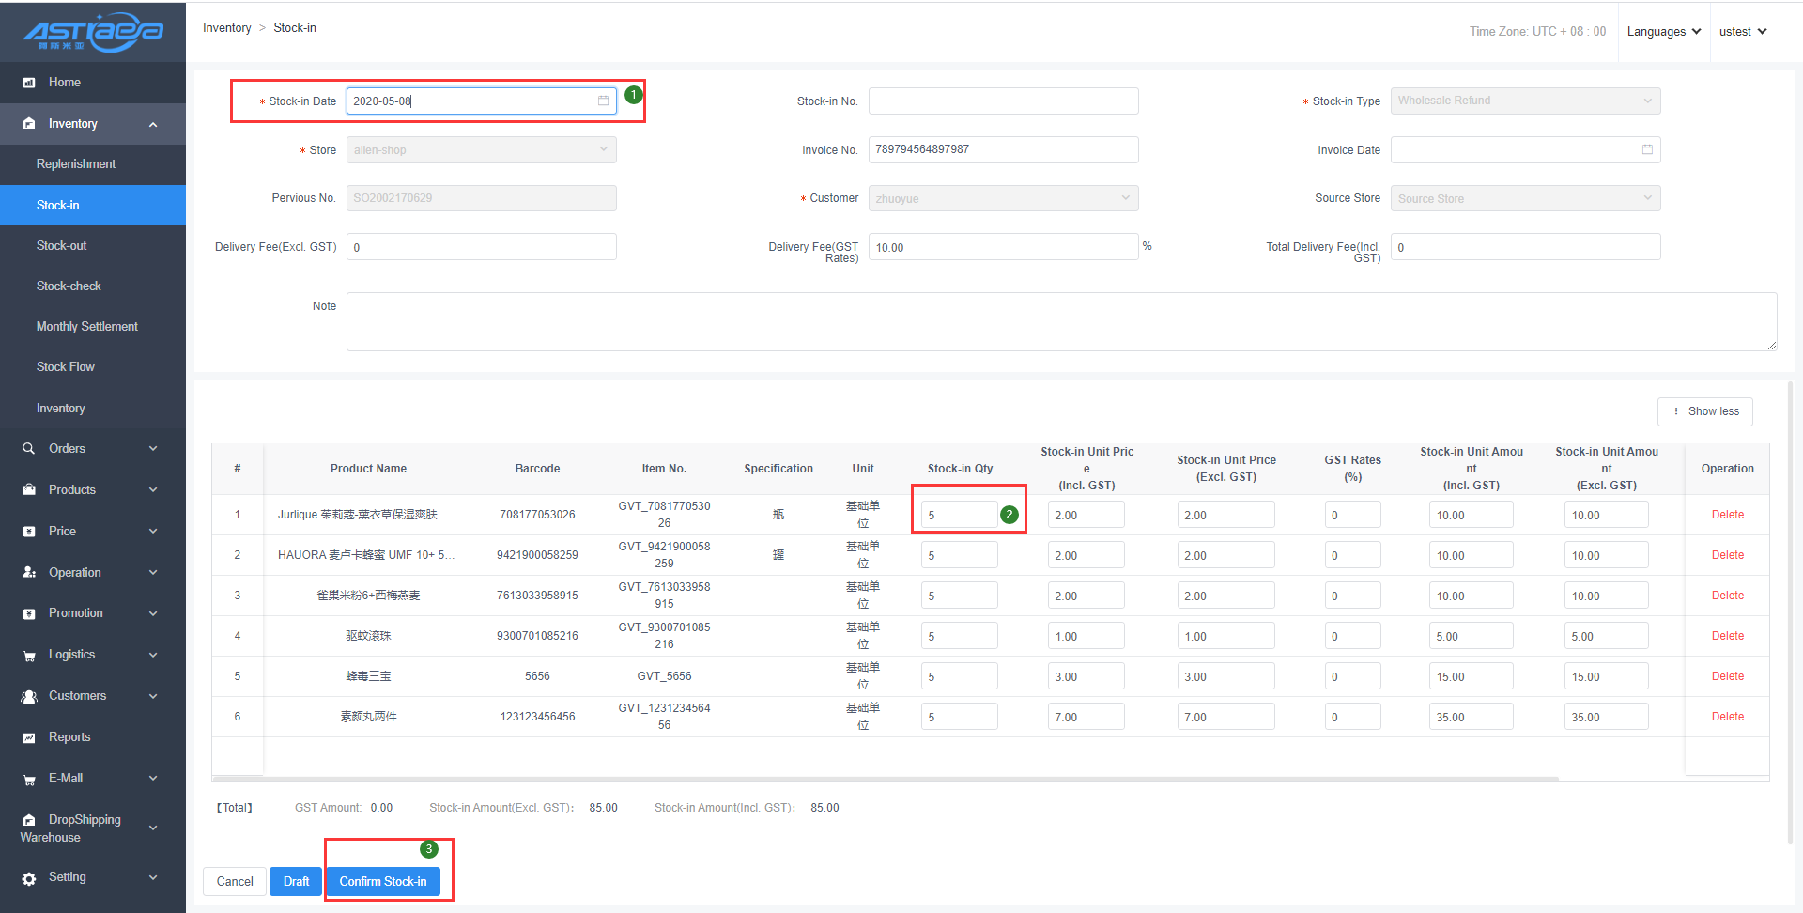Open calendar picker for Stock-in Date

[x=603, y=101]
